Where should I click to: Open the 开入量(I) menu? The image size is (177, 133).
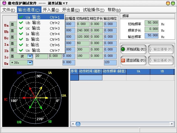tap(51, 10)
